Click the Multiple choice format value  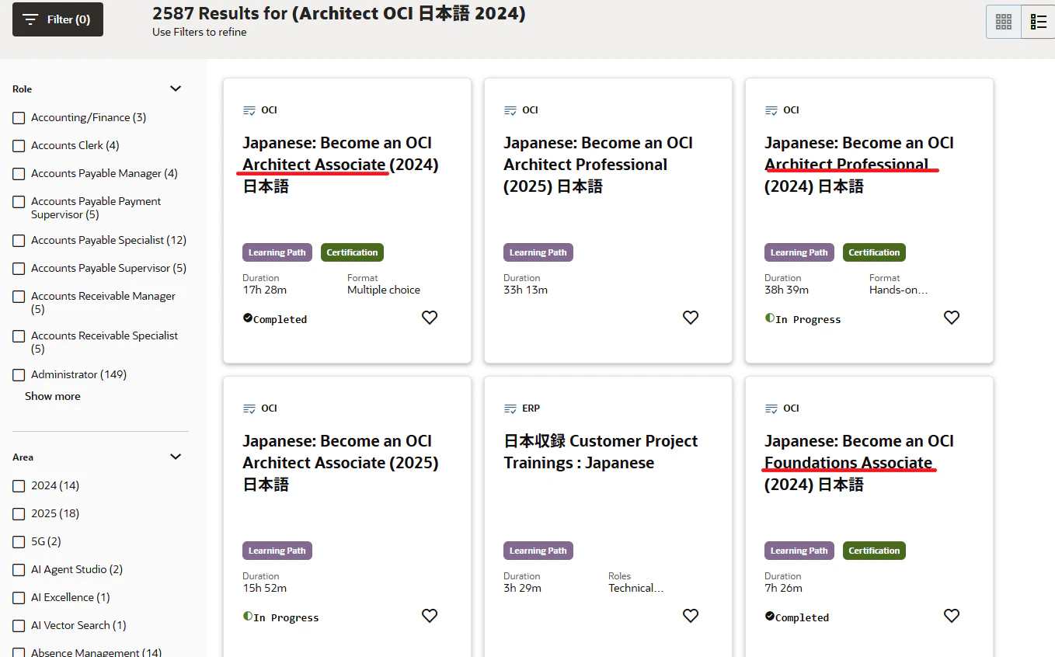pos(384,290)
